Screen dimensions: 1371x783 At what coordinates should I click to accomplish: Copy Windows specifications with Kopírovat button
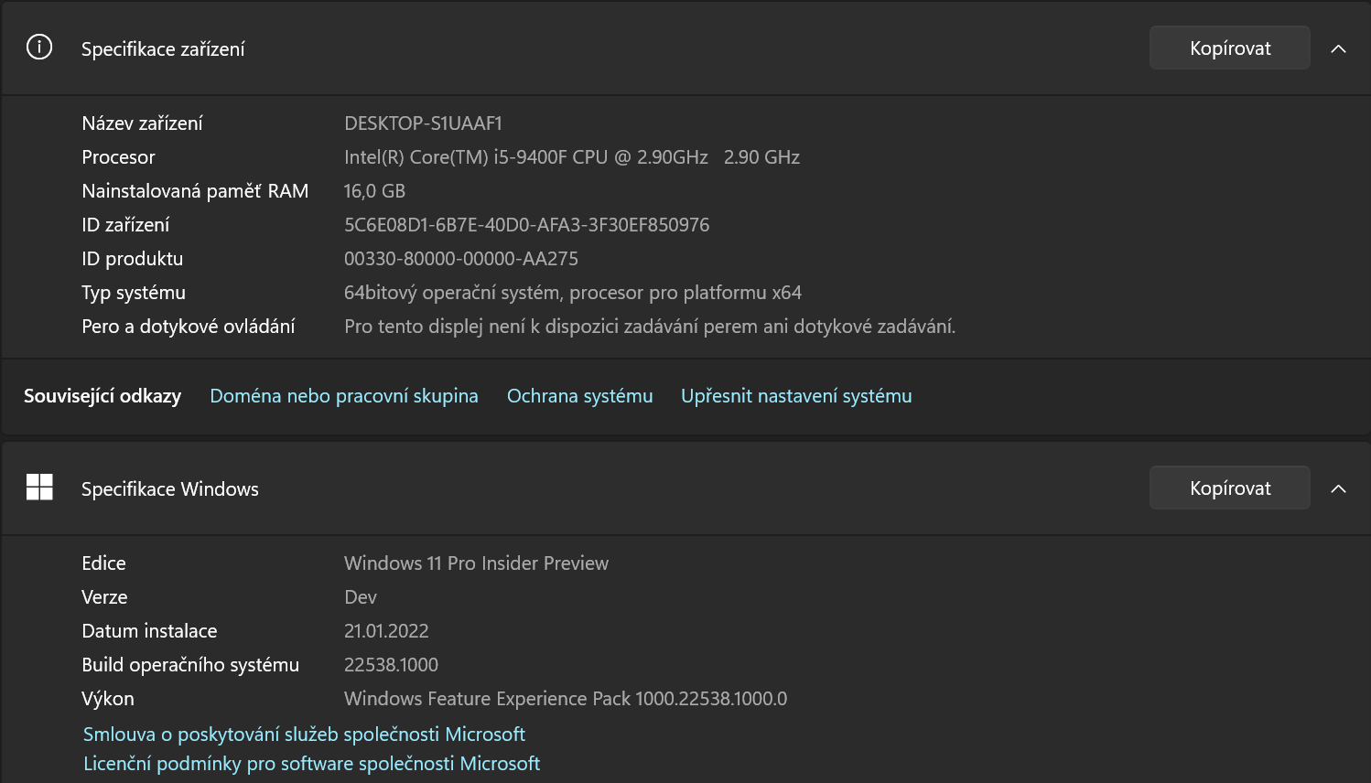click(1229, 488)
